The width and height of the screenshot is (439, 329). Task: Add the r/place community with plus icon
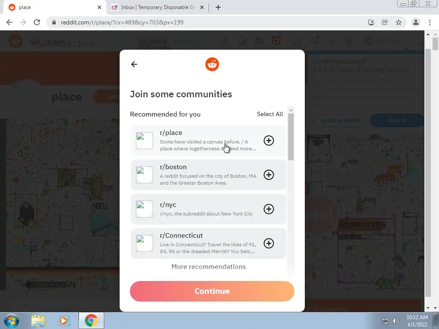click(x=268, y=141)
